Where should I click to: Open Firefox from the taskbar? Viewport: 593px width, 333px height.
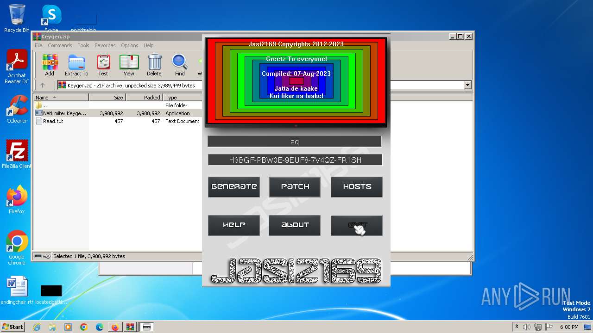(115, 327)
